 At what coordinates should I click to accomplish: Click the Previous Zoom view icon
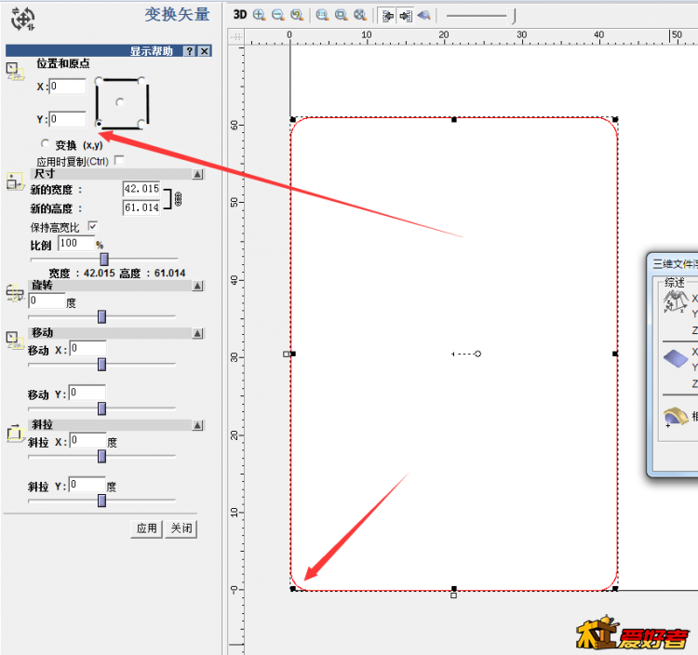[297, 15]
